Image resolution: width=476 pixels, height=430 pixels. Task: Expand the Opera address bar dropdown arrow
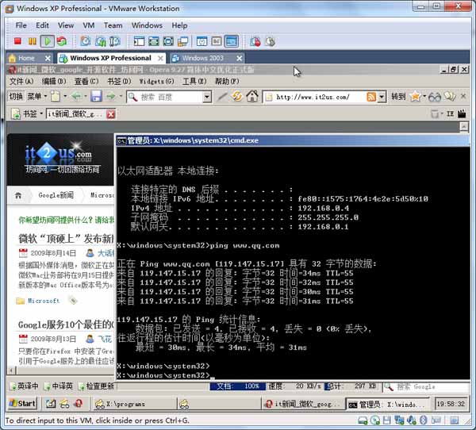382,97
